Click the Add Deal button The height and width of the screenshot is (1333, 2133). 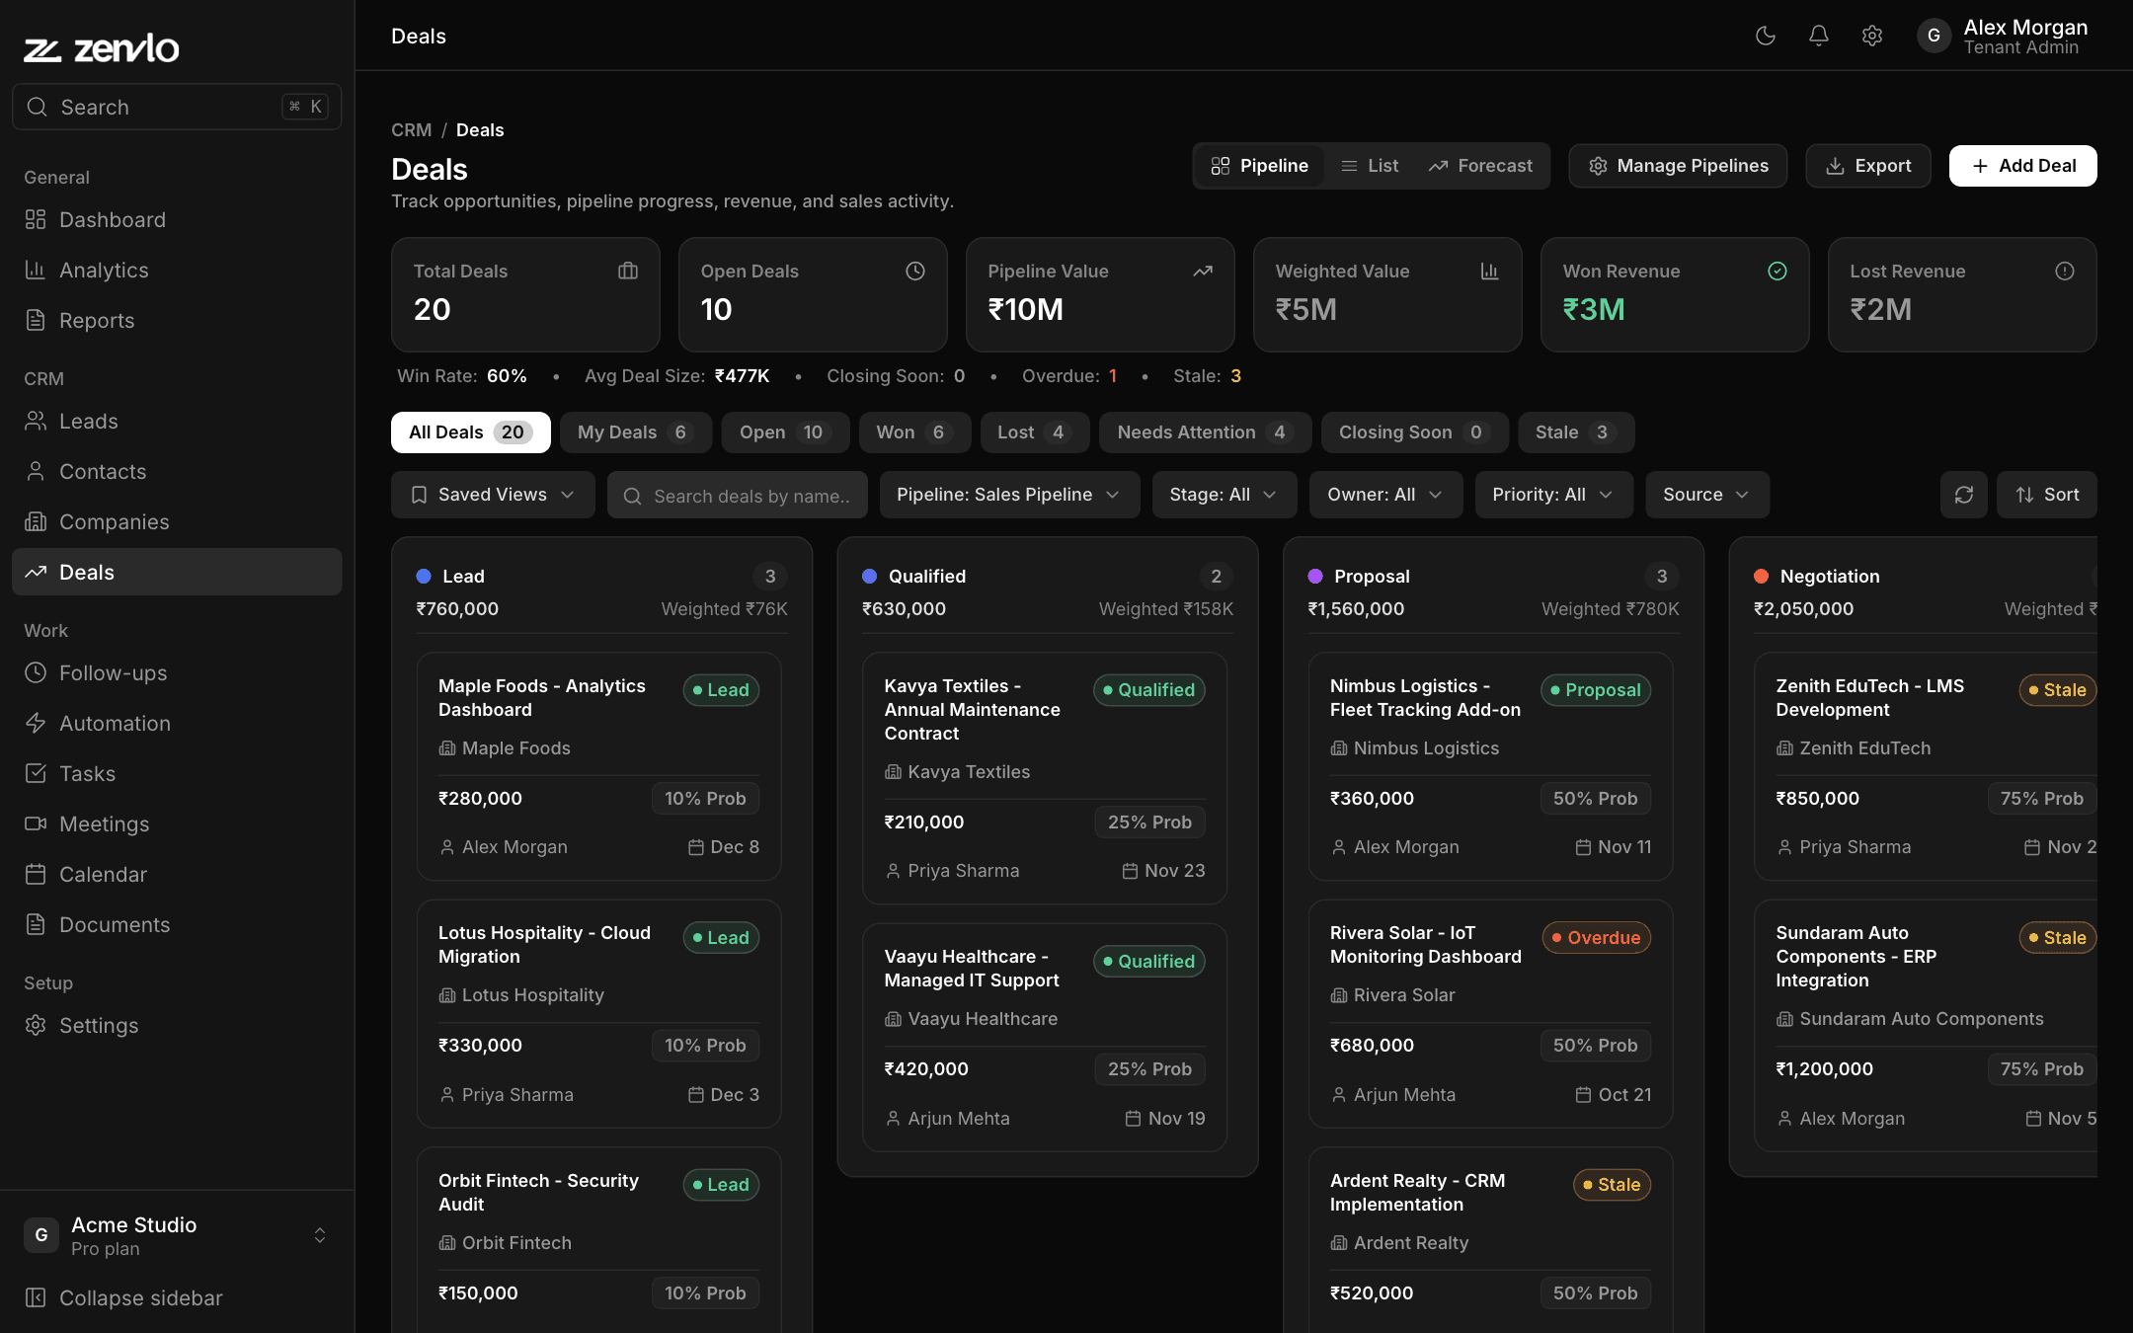coord(2022,166)
